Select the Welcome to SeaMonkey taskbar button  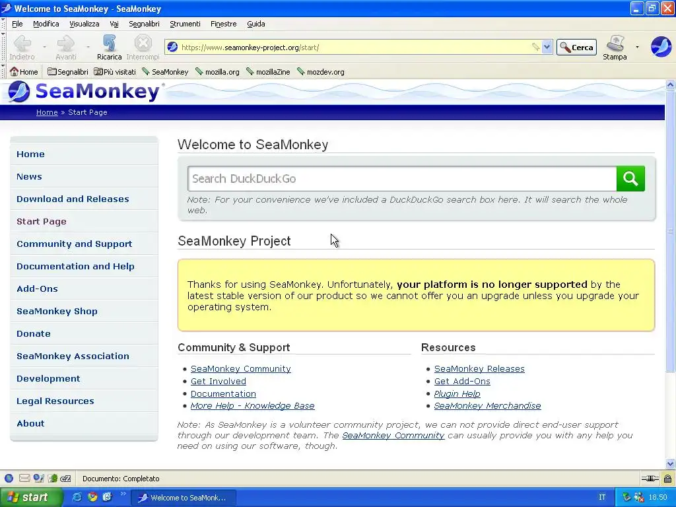184,498
